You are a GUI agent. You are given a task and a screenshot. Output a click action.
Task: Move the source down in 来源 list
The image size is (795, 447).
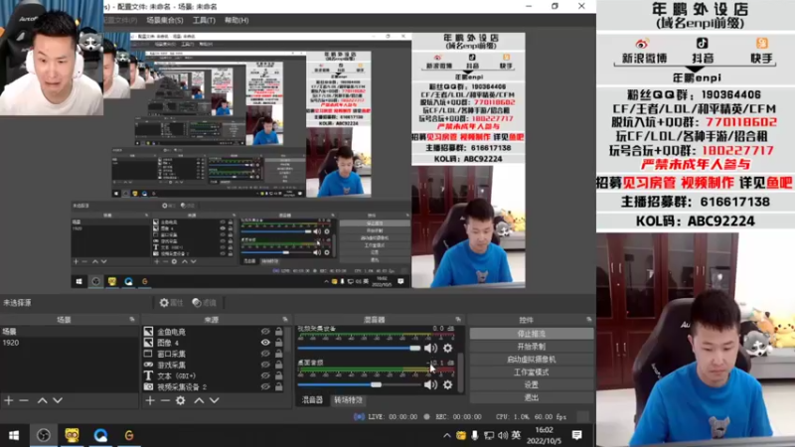pos(215,400)
